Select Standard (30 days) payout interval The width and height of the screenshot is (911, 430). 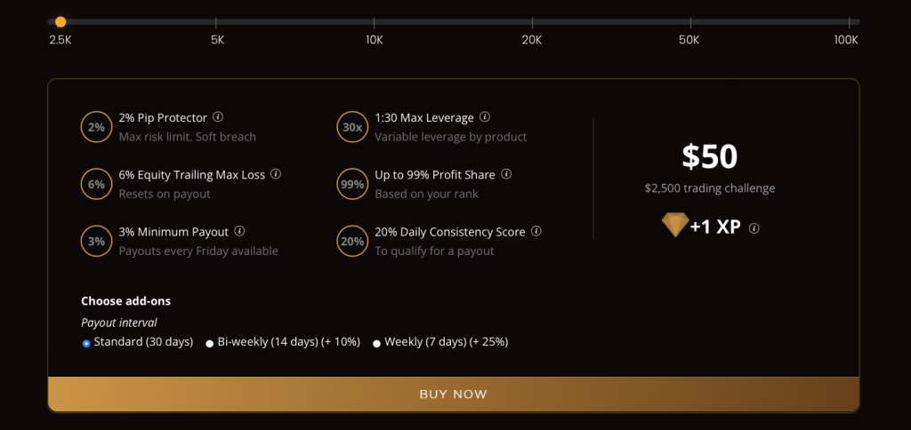click(86, 343)
